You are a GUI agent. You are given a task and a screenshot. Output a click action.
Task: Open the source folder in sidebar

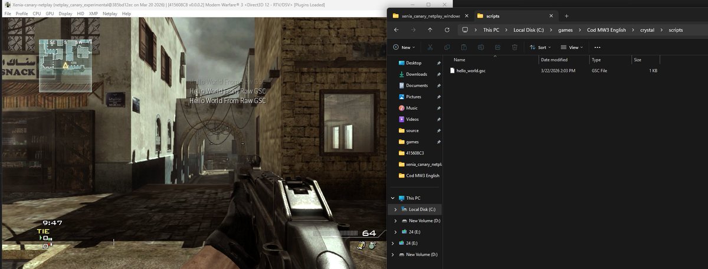click(x=412, y=130)
